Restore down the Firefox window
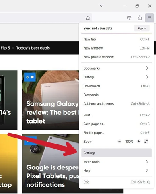Image resolution: width=156 pixels, height=194 pixels. click(137, 6)
